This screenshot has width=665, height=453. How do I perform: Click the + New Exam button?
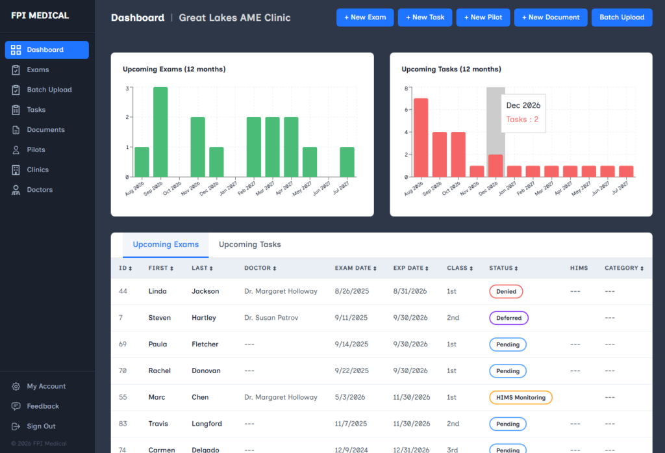tap(365, 18)
